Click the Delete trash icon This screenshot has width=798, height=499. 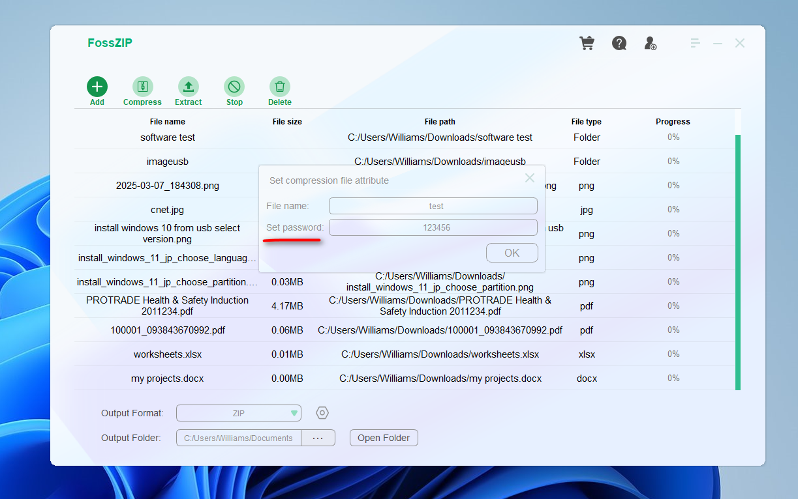point(280,87)
